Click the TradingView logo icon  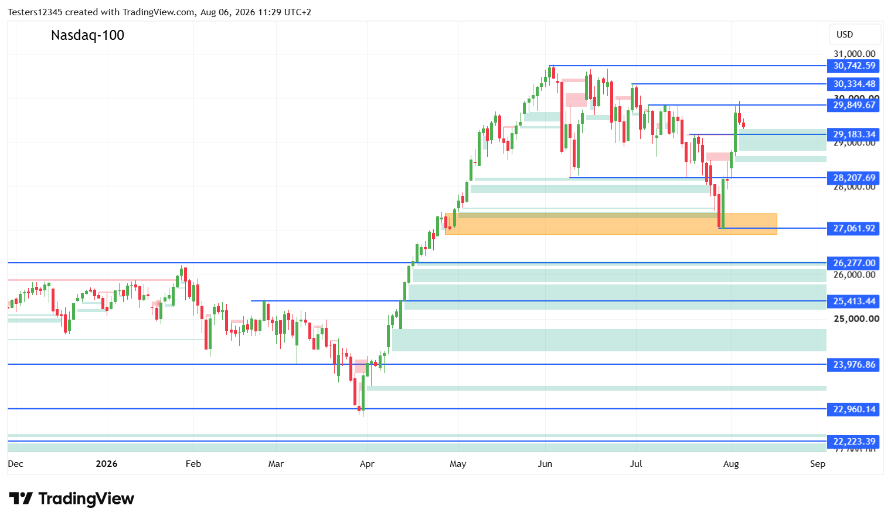(x=21, y=499)
